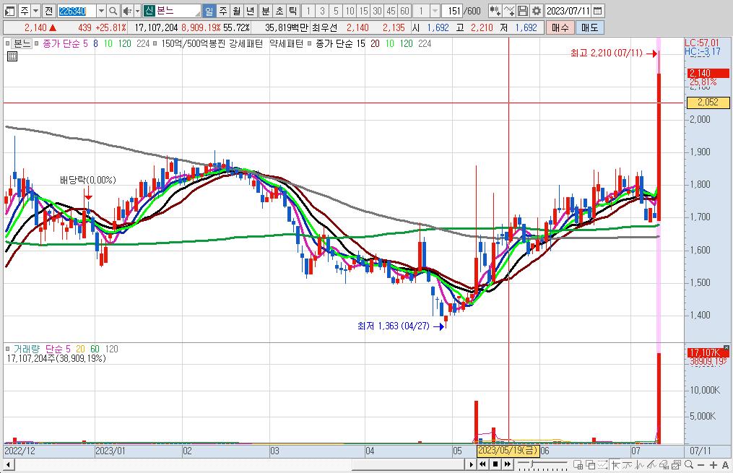Screen dimensions: 733x473
Task: Select the 틱 tick period button
Action: 292,10
